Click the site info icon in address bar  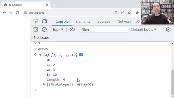(26, 13)
